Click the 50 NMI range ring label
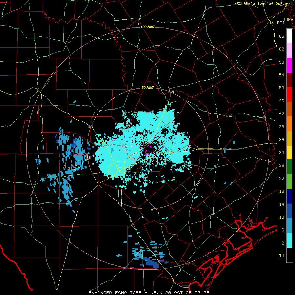This screenshot has width=295, height=295. 147,88
